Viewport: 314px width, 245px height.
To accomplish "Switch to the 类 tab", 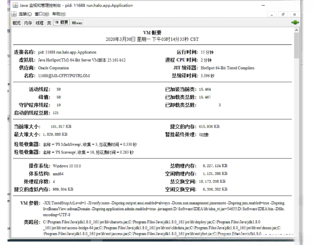I will 49,23.
